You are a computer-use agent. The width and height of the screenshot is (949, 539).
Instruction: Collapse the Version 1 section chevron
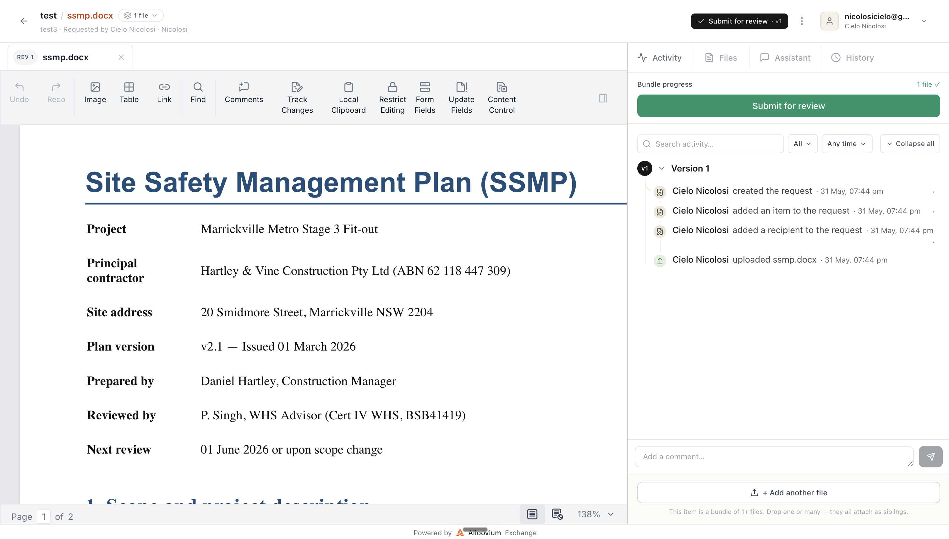point(662,168)
